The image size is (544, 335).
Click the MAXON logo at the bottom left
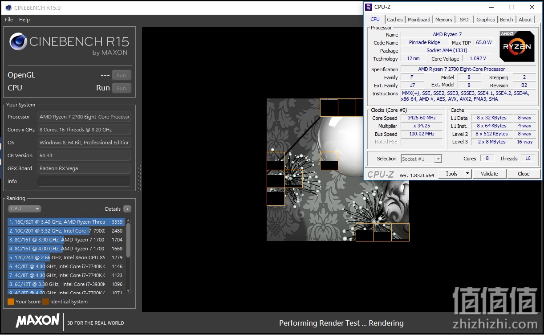pos(37,320)
